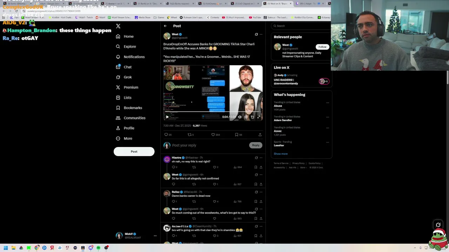
Task: Open Premium from the sidebar
Action: (127, 87)
